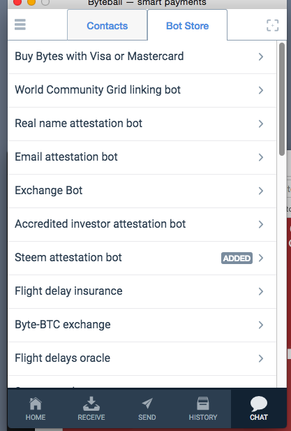Open the Receive icon in bottom bar
The image size is (291, 431).
click(91, 404)
